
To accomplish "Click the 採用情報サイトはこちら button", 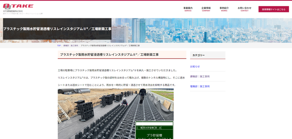I will click(273, 9).
